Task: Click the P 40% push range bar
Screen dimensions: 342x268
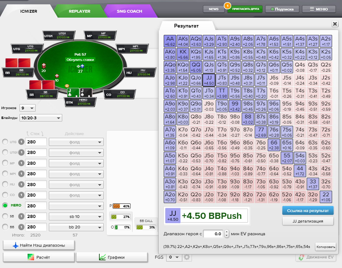Action: tap(122, 206)
